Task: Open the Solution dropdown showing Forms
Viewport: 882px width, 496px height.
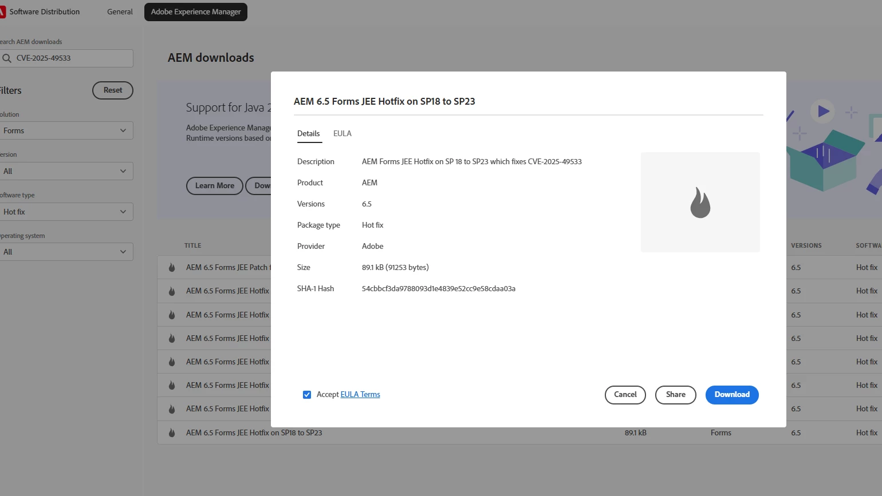Action: click(66, 130)
